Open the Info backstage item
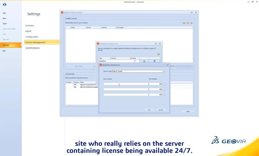This screenshot has height=156, width=259. [x=4, y=13]
